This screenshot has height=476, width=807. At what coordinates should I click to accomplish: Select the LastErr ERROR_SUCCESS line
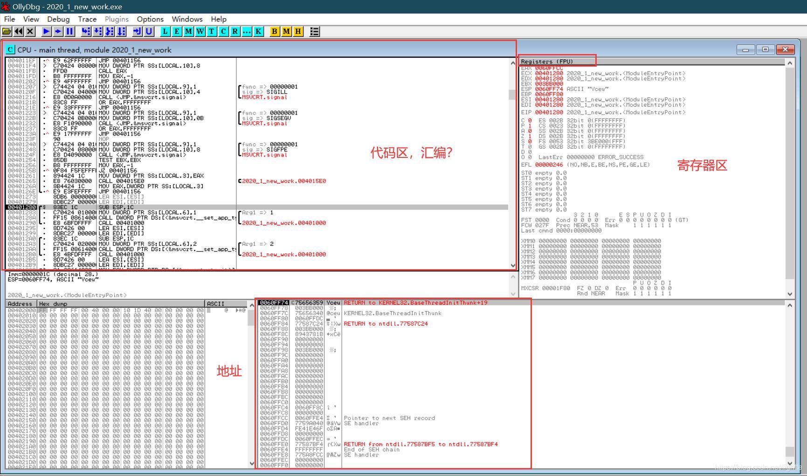(x=591, y=157)
